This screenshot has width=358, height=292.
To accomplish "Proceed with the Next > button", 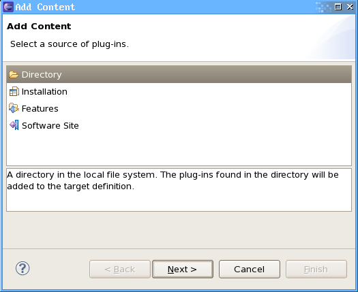I will 183,270.
